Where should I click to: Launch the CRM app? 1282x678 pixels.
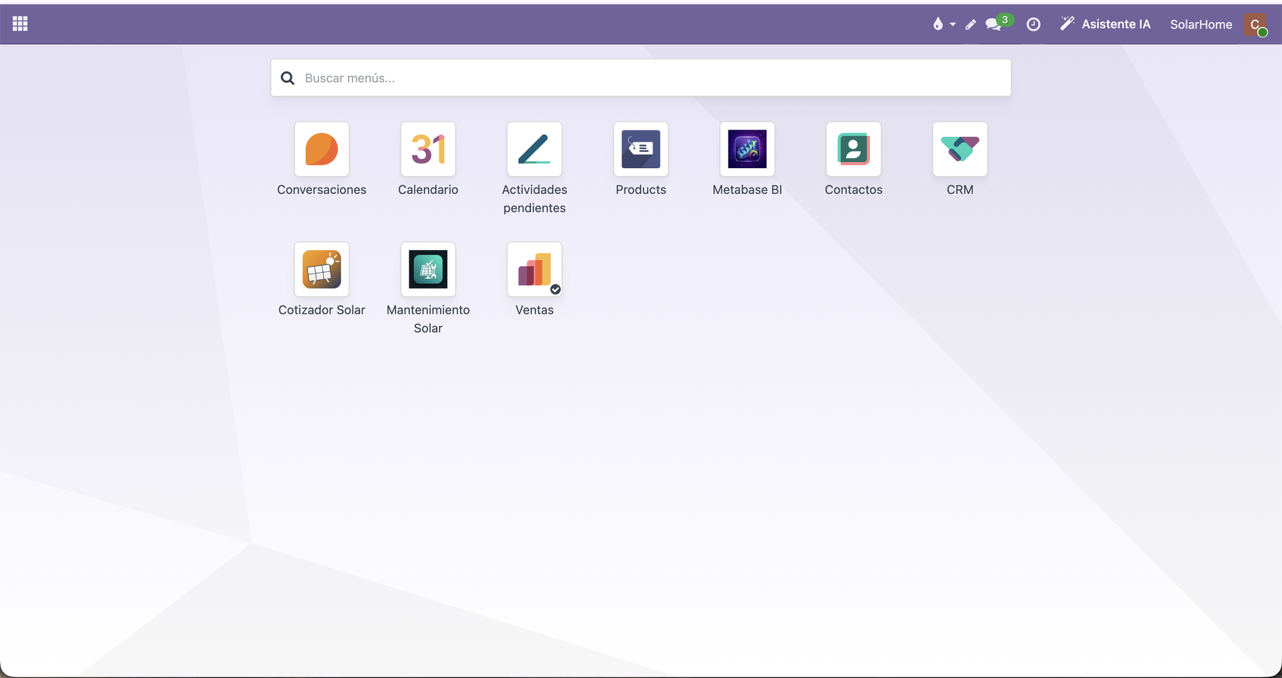pos(960,149)
